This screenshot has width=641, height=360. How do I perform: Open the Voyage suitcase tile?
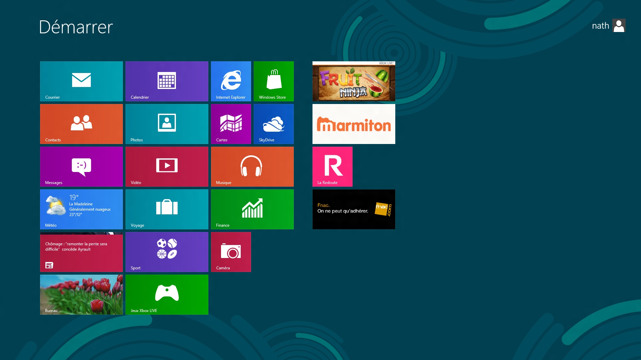tap(167, 209)
